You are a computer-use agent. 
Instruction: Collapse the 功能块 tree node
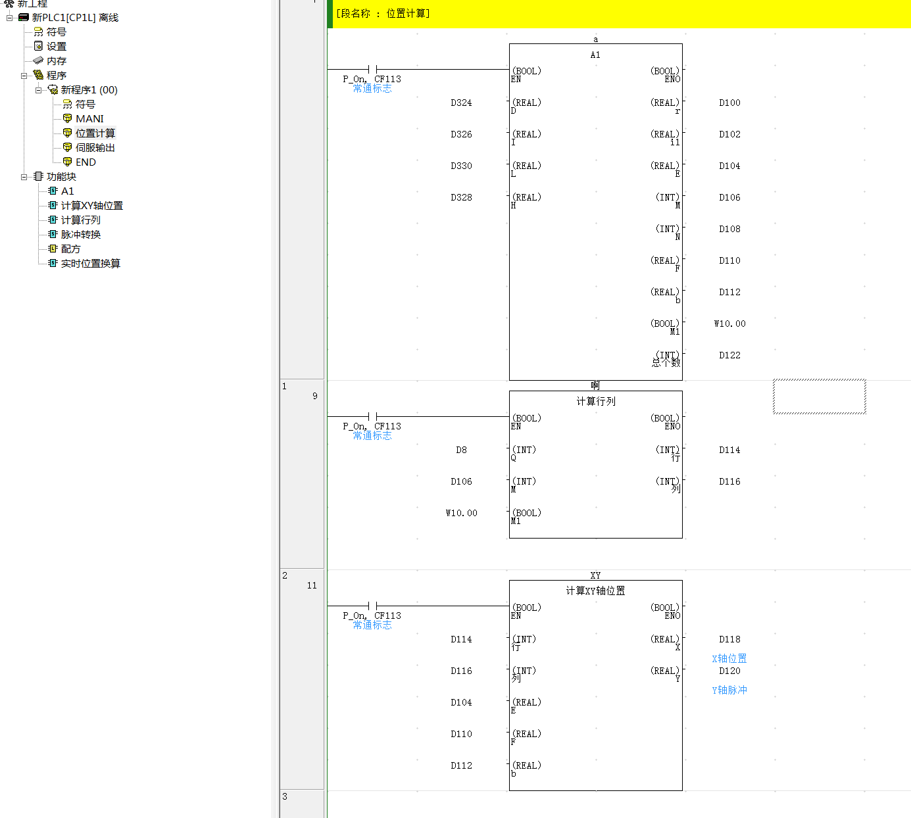[24, 177]
